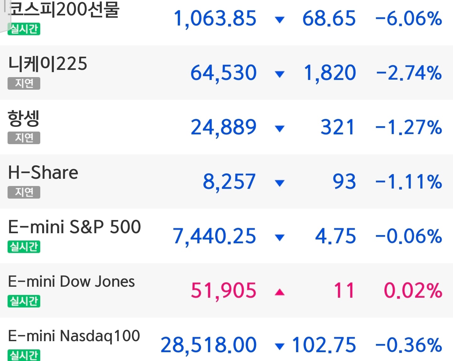The height and width of the screenshot is (361, 453).
Task: Open the 니케이225 index row
Action: pyautogui.click(x=226, y=72)
